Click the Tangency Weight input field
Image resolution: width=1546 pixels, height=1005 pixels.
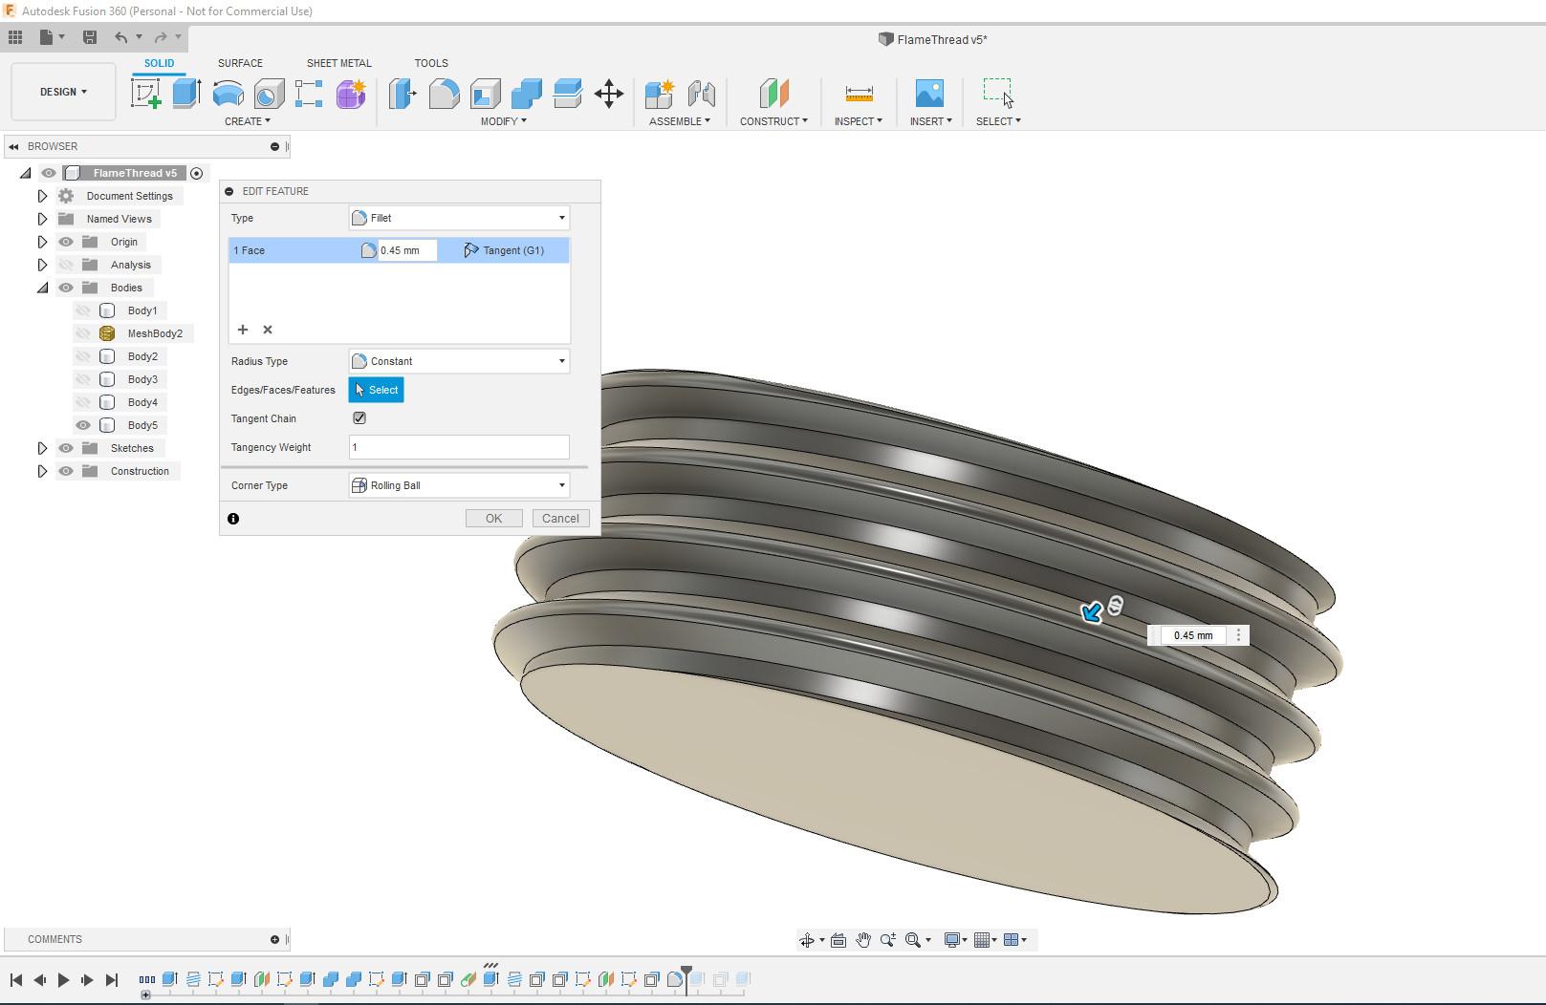[459, 447]
